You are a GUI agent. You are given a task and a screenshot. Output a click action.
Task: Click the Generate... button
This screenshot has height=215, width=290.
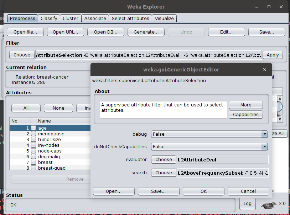(x=146, y=32)
